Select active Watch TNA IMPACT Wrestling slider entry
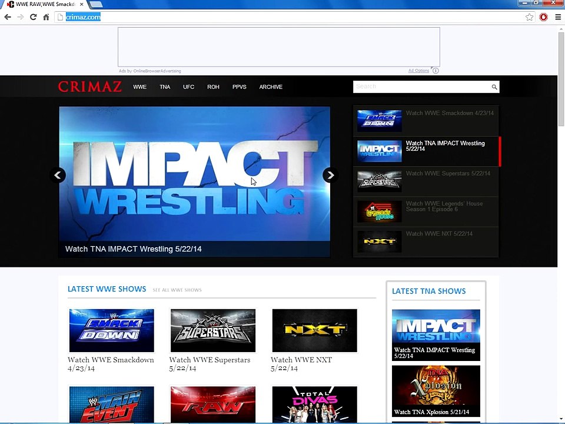 (x=426, y=151)
